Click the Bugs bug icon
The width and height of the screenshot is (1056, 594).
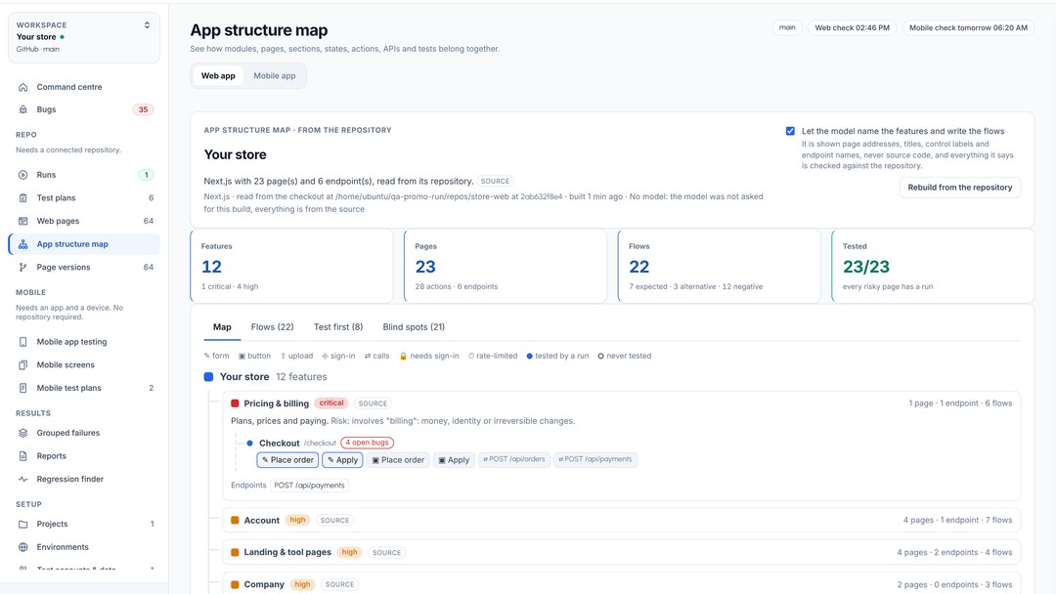pos(22,109)
